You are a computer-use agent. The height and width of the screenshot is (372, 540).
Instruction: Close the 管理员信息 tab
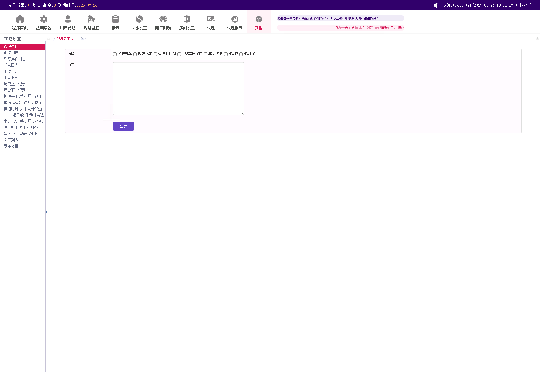pyautogui.click(x=82, y=38)
